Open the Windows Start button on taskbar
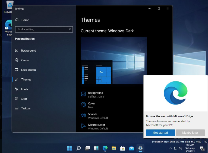The width and height of the screenshot is (208, 153). 70,148
